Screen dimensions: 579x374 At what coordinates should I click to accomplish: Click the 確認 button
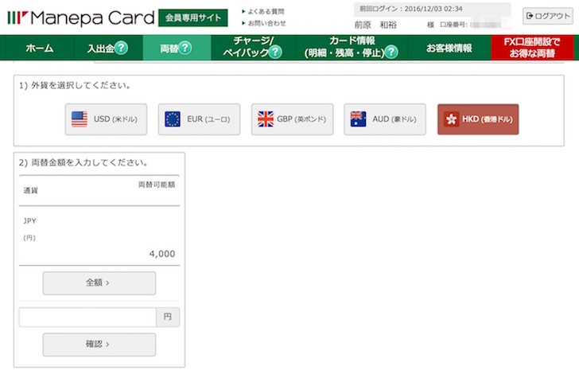[x=99, y=345]
